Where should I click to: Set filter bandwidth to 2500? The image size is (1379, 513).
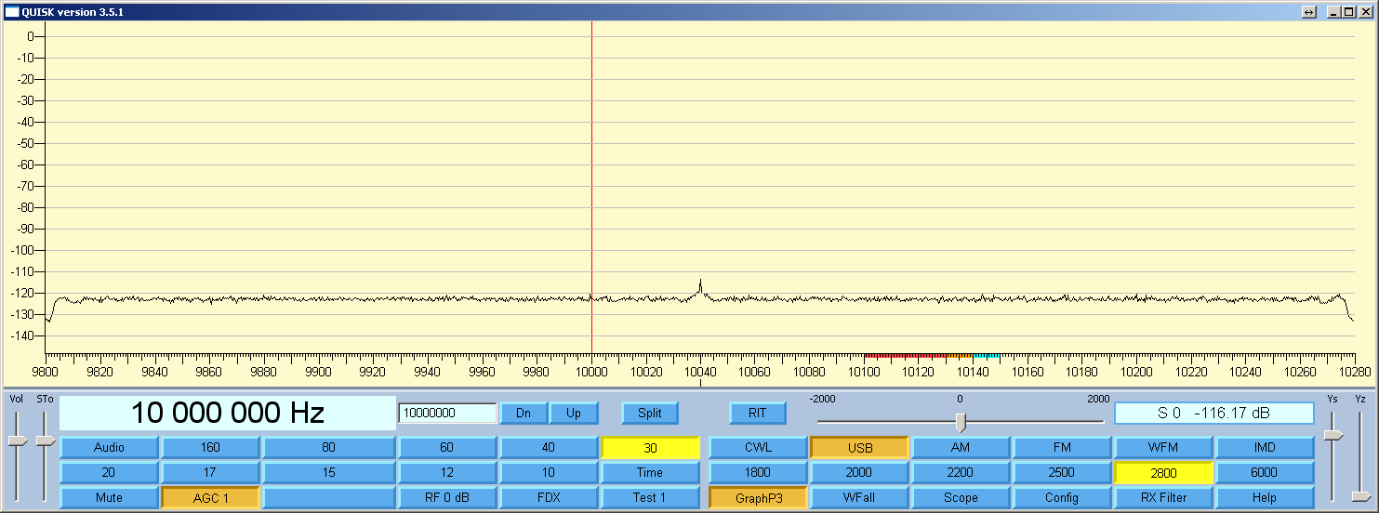tap(1062, 472)
